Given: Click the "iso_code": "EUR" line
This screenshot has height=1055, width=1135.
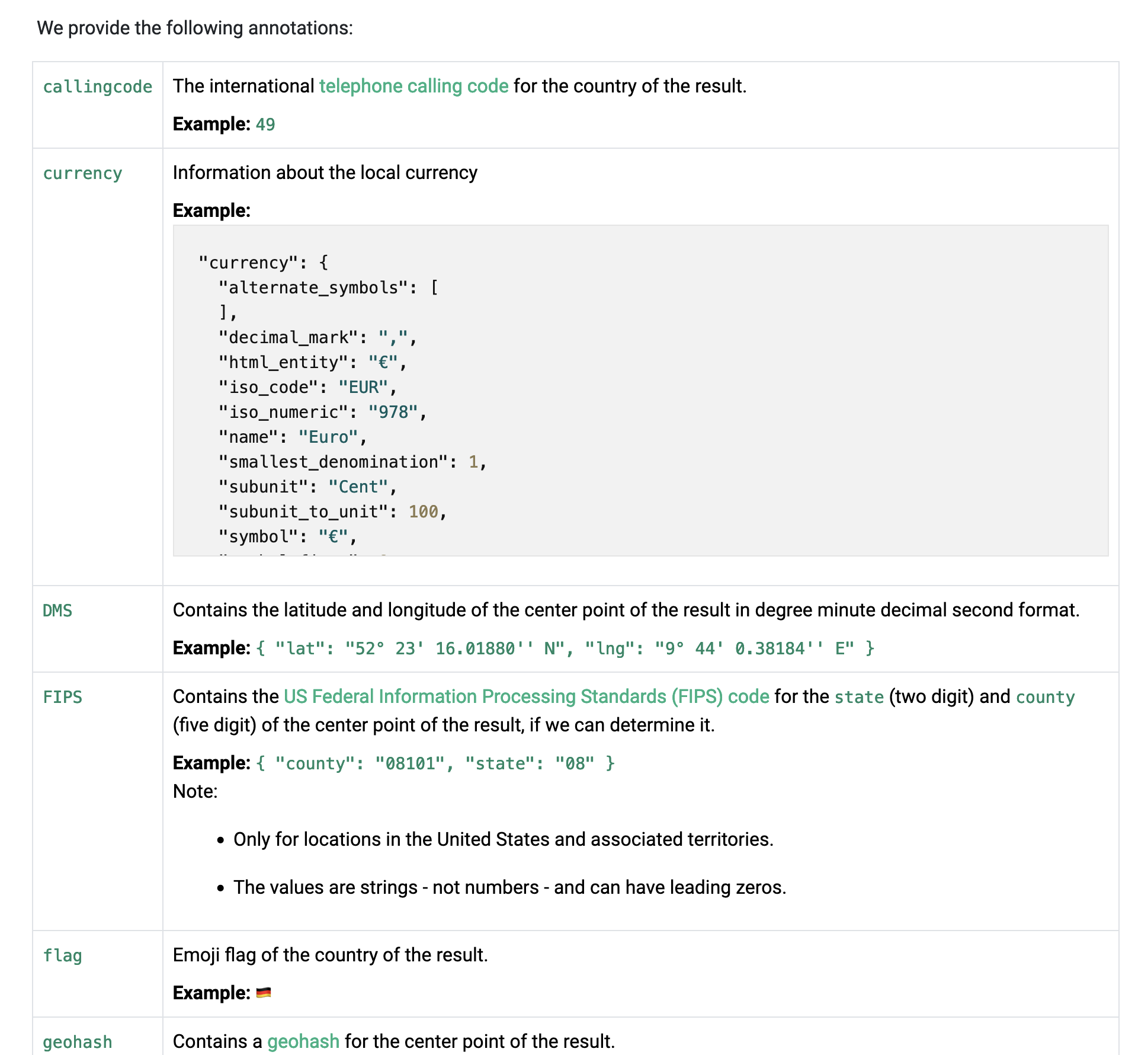Looking at the screenshot, I should coord(307,387).
